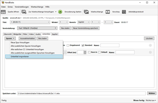Switch to the Audio tab
Screen dimensions: 158x103
(x=38, y=34)
